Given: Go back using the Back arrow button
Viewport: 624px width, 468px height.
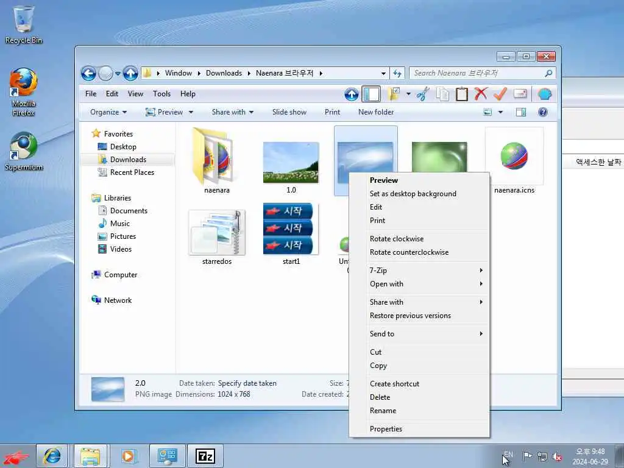Looking at the screenshot, I should click(88, 73).
